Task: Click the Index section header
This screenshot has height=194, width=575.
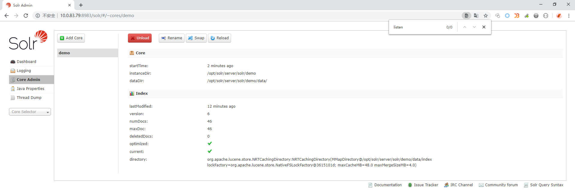Action: [x=345, y=93]
